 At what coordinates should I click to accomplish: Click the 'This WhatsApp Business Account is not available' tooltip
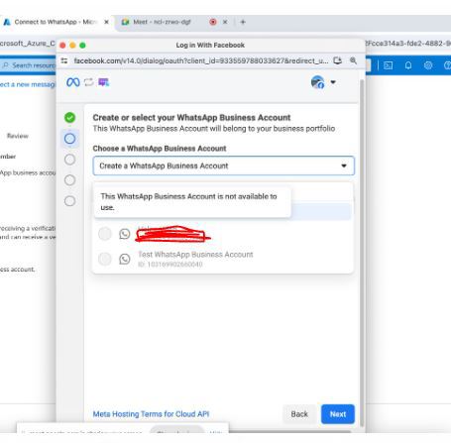(x=192, y=202)
